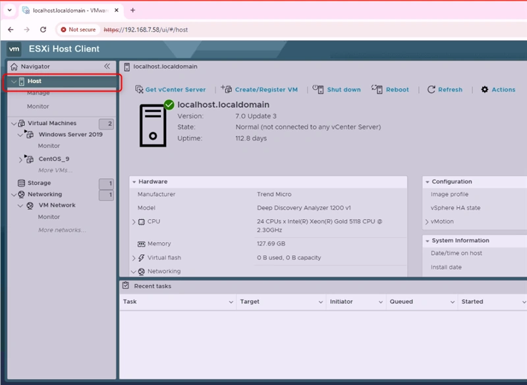Click the Shut down power icon
The height and width of the screenshot is (385, 527).
coord(318,89)
